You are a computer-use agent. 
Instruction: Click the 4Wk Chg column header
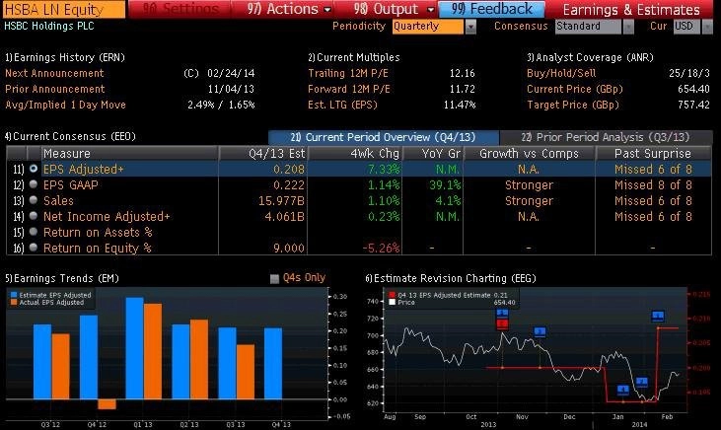(x=354, y=153)
